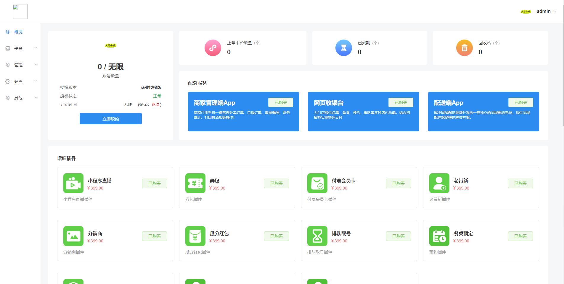Image resolution: width=564 pixels, height=284 pixels.
Task: Click the 券包 coupon icon
Action: [195, 183]
